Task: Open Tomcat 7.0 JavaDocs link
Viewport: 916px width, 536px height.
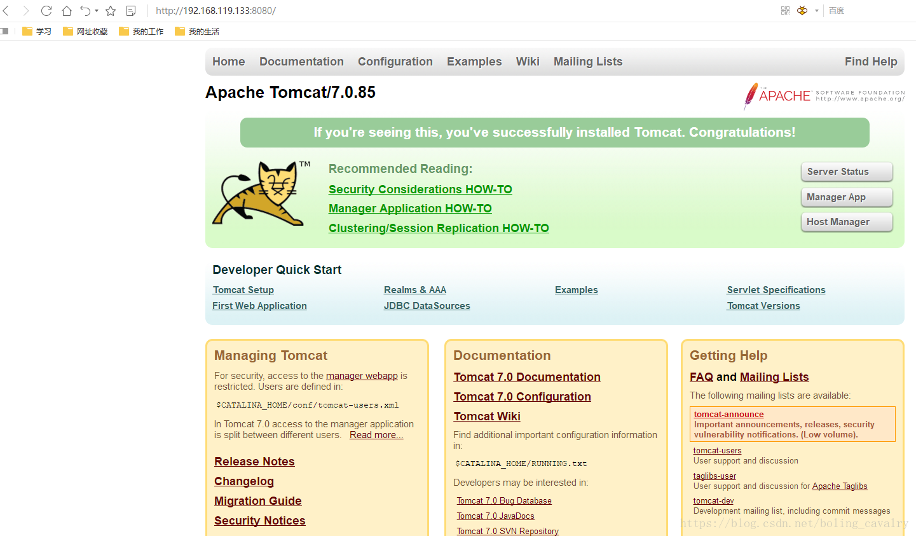Action: 496,516
